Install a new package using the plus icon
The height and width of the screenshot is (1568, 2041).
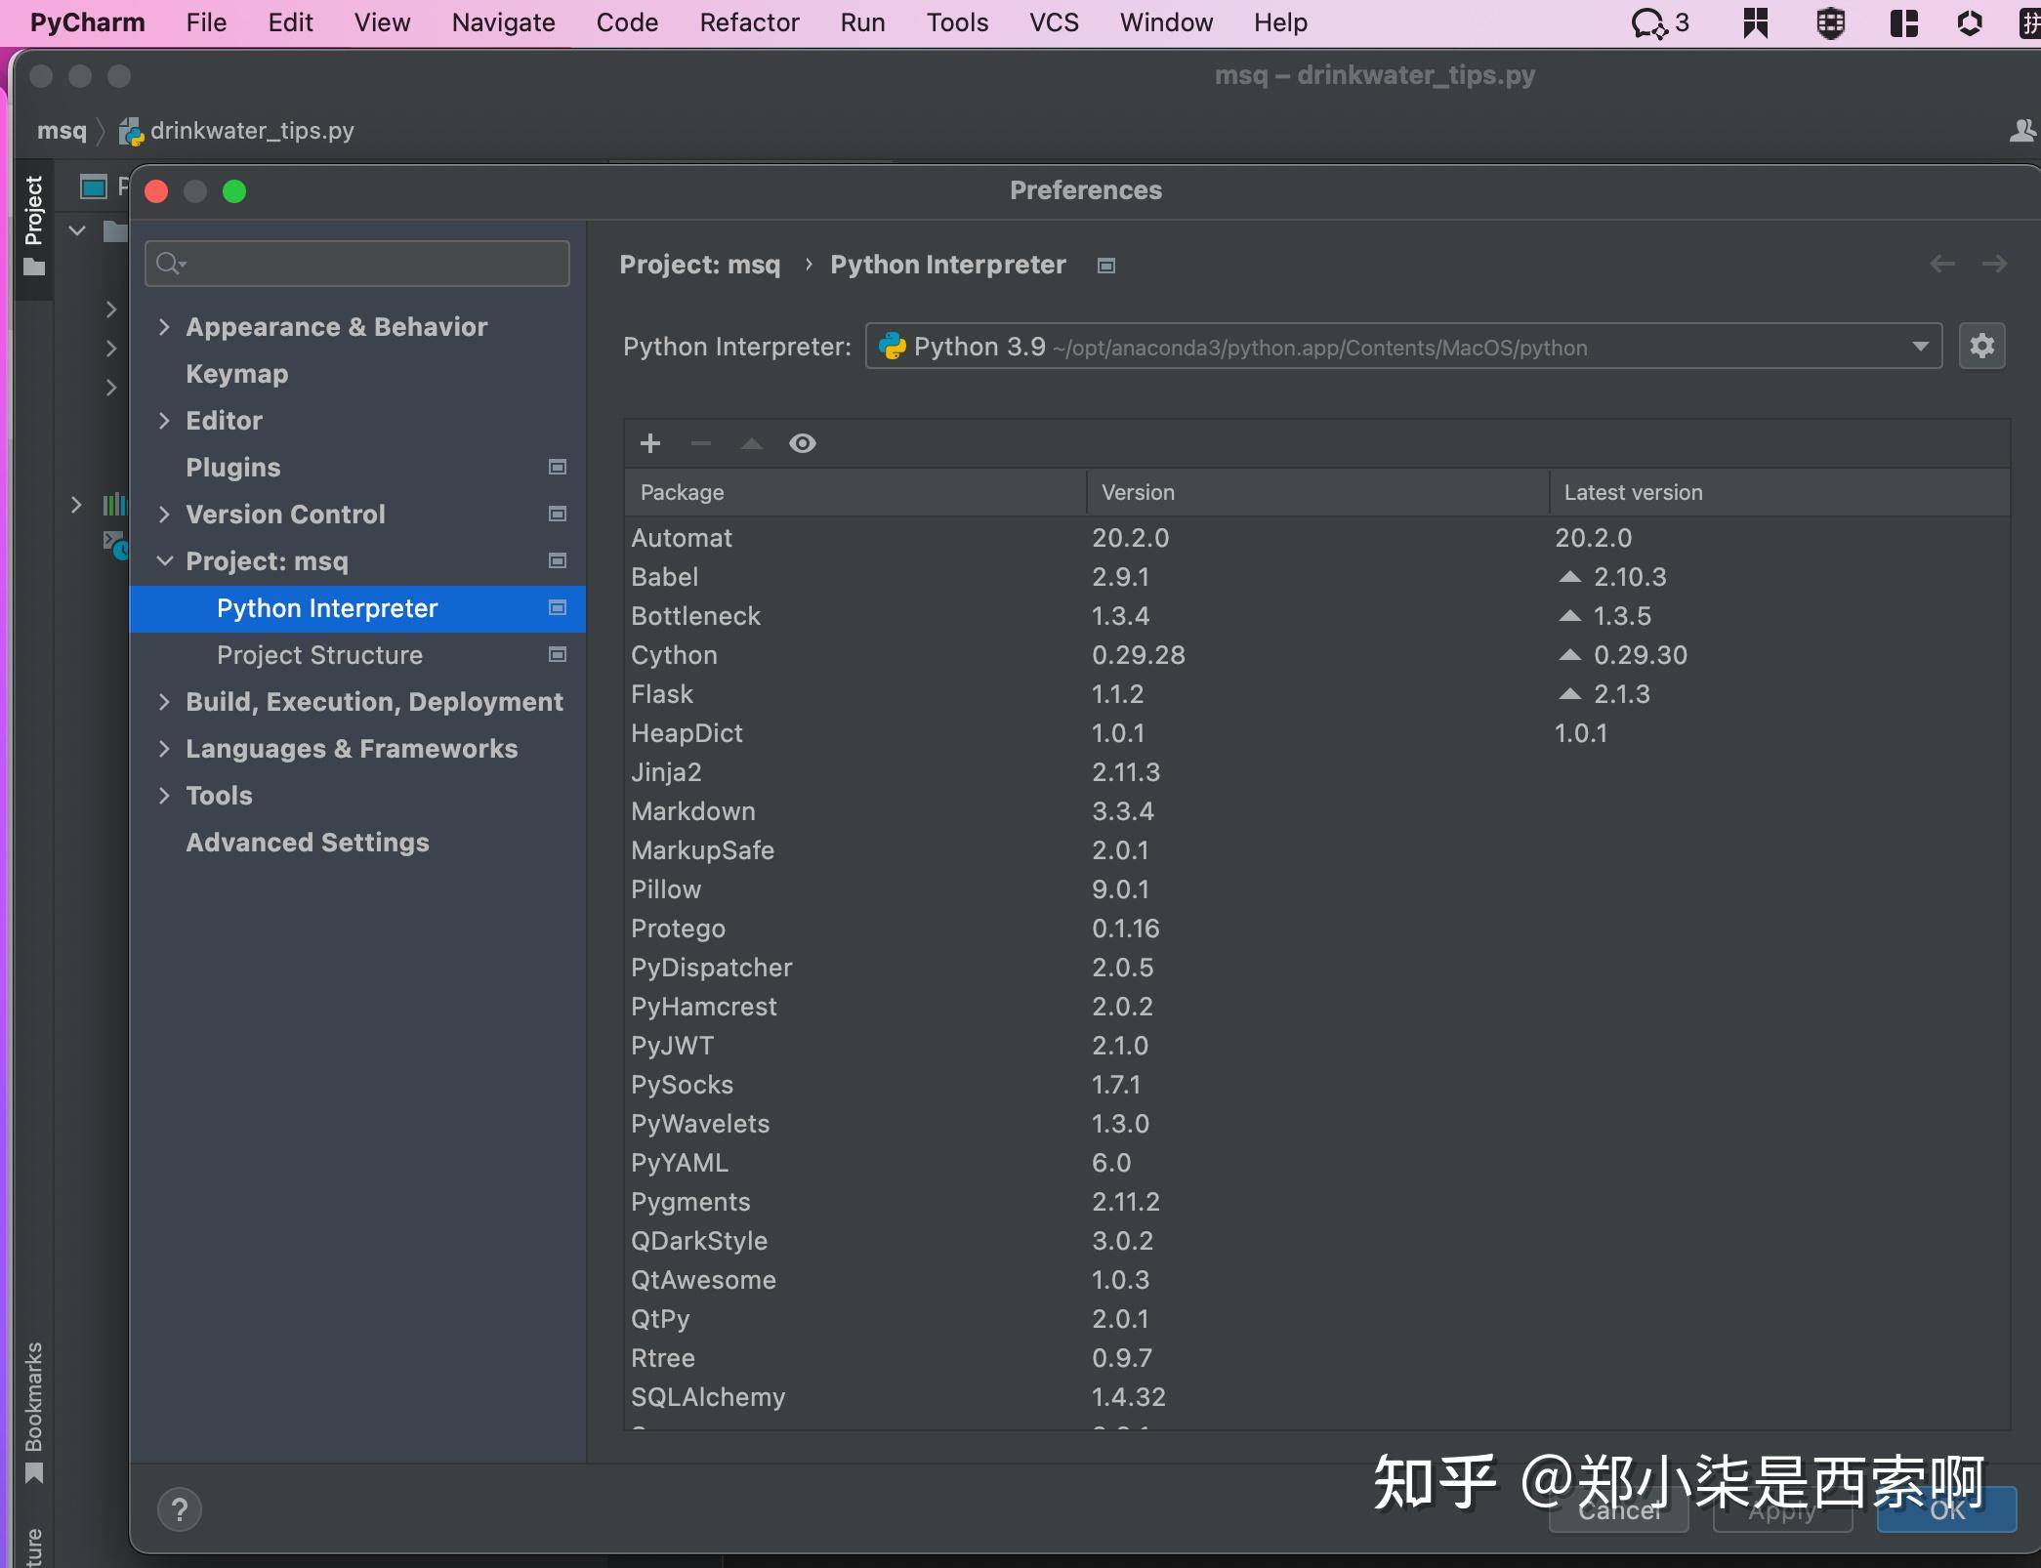[649, 443]
